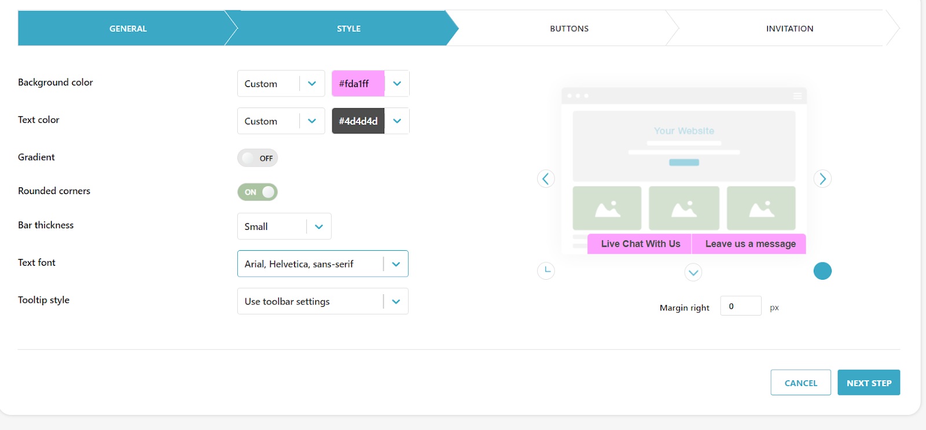Click the middle image placeholder in preview

(684, 208)
